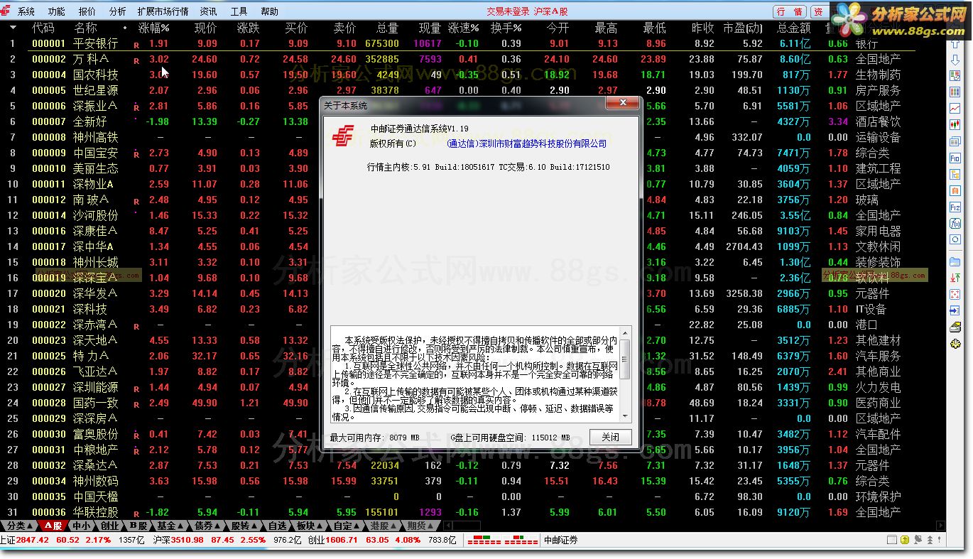
Task: Click the circle icon in right sidebar
Action: [x=955, y=239]
